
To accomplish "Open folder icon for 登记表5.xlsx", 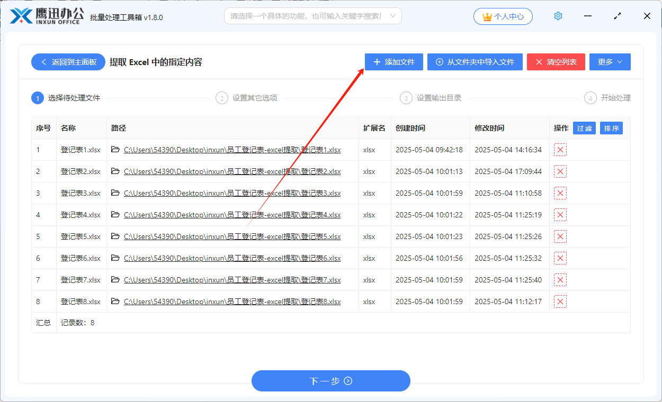I will pos(115,236).
